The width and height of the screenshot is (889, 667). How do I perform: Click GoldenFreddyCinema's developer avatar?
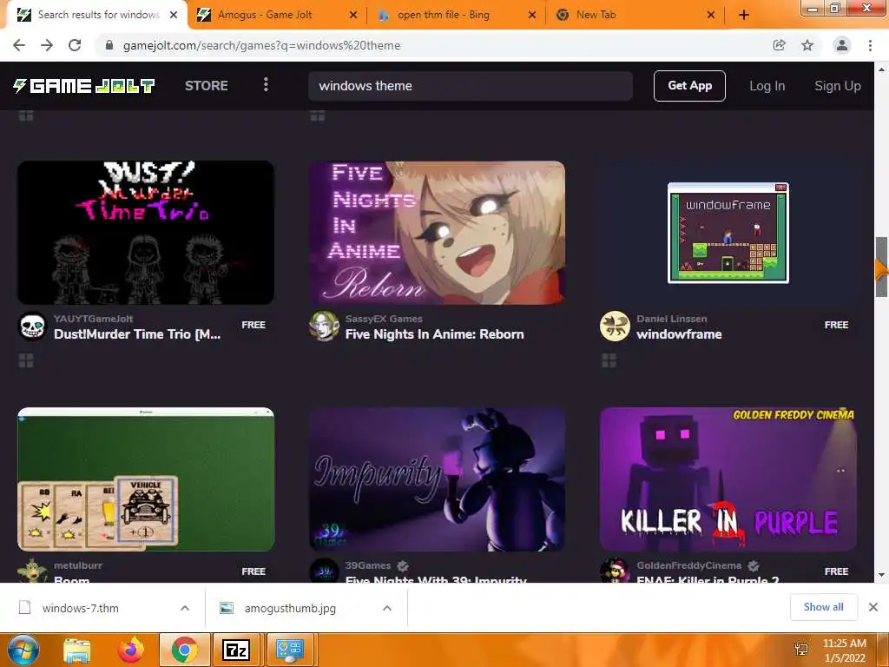click(x=616, y=570)
